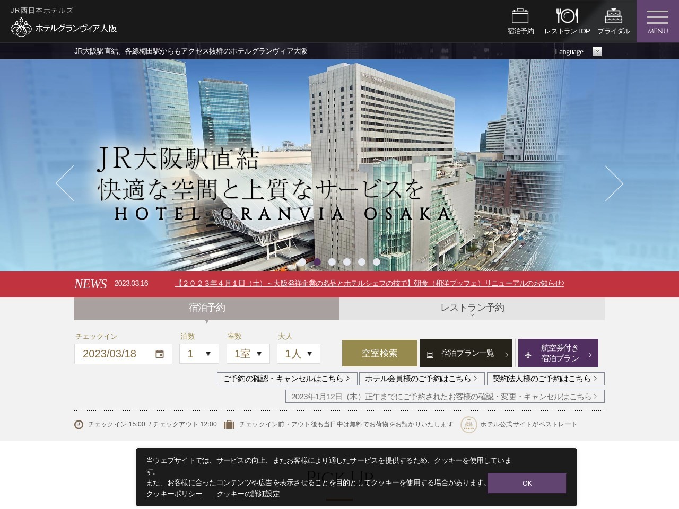Open the purple MENU hamburger button
The height and width of the screenshot is (509, 679).
click(658, 21)
